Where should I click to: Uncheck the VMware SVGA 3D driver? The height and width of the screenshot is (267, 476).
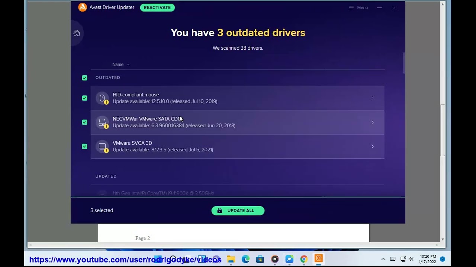click(85, 146)
